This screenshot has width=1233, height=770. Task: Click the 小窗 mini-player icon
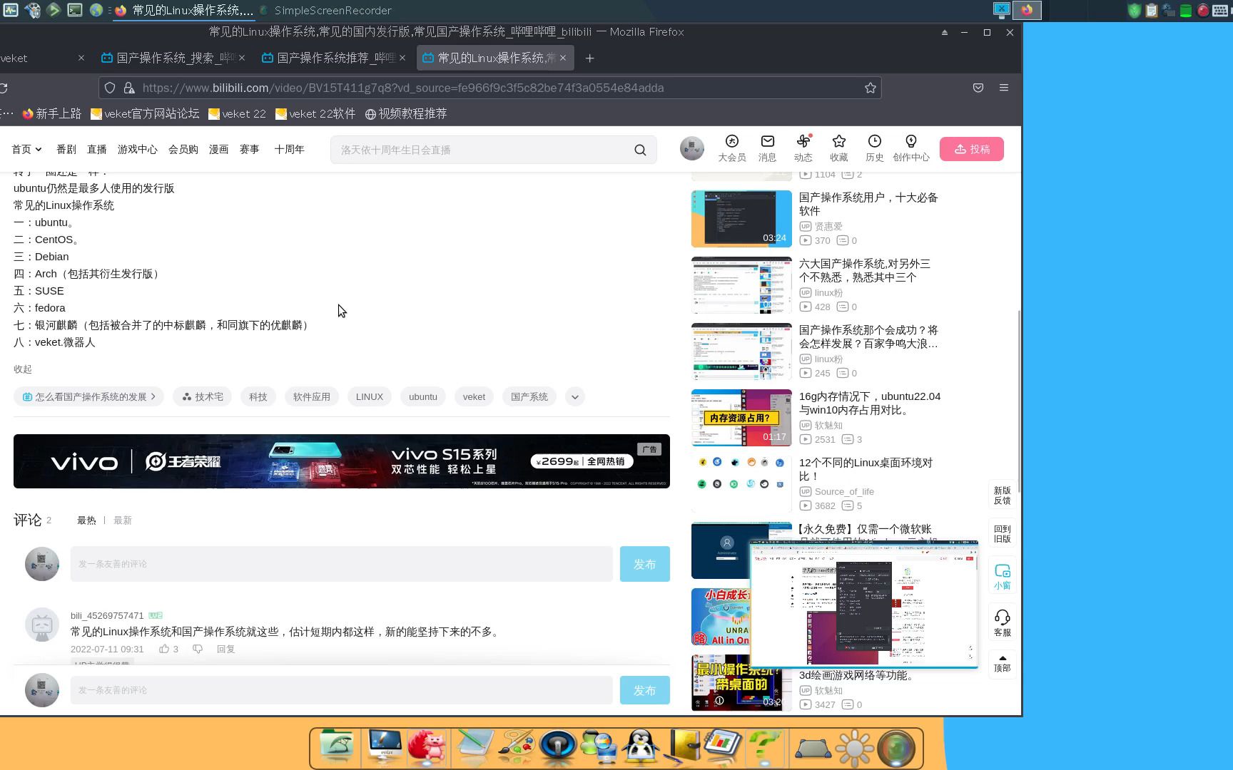click(x=1003, y=577)
